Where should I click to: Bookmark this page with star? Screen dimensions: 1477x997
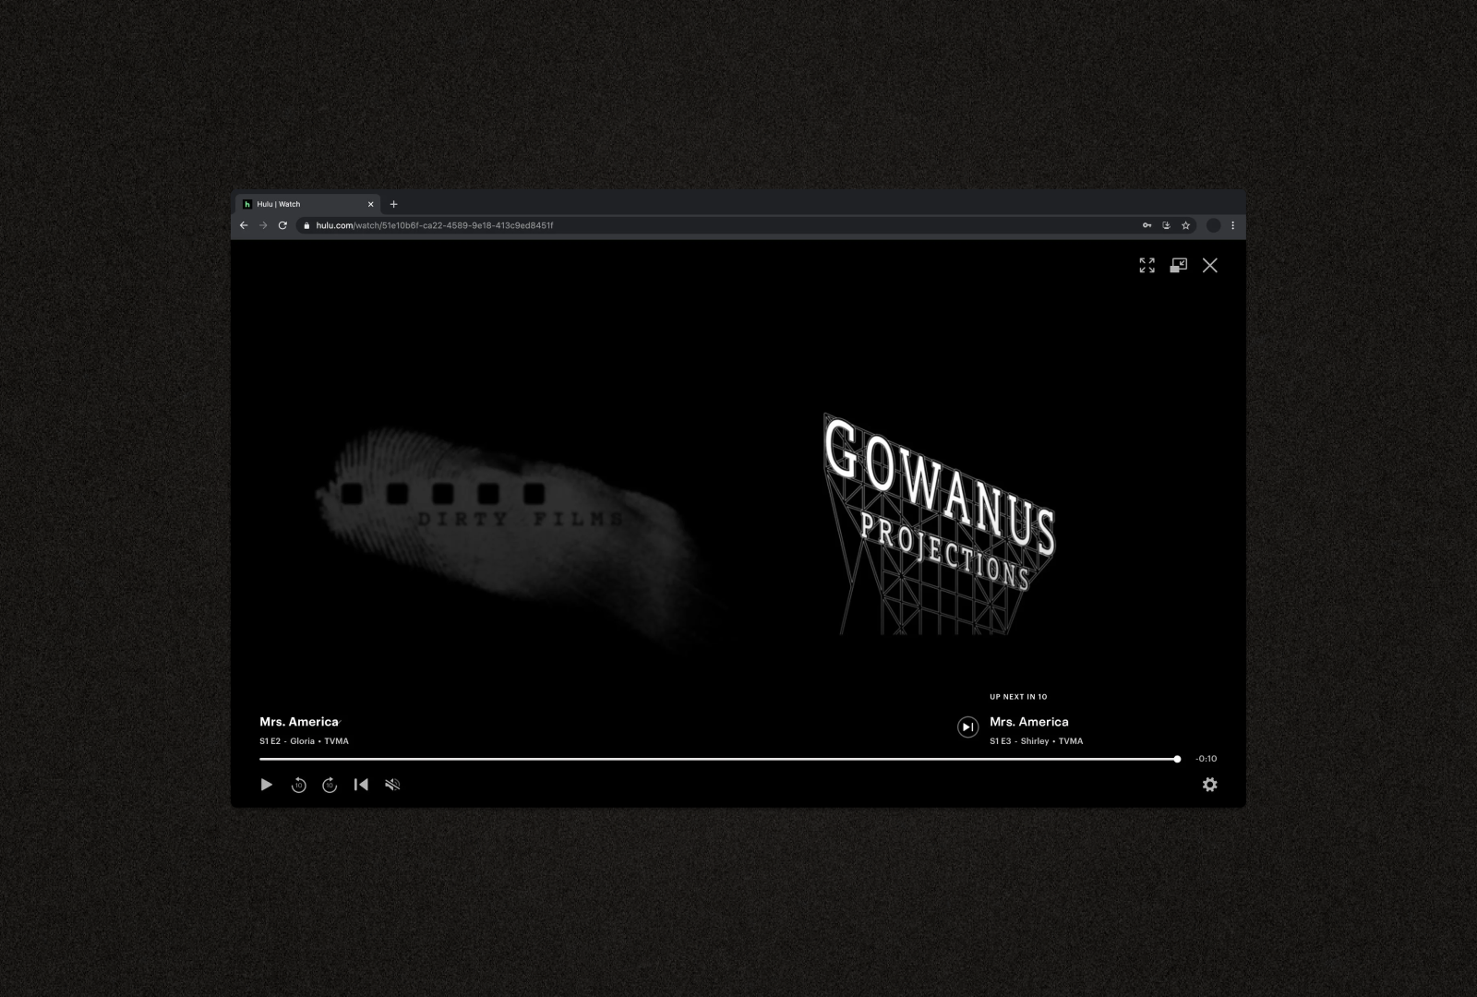click(1186, 225)
